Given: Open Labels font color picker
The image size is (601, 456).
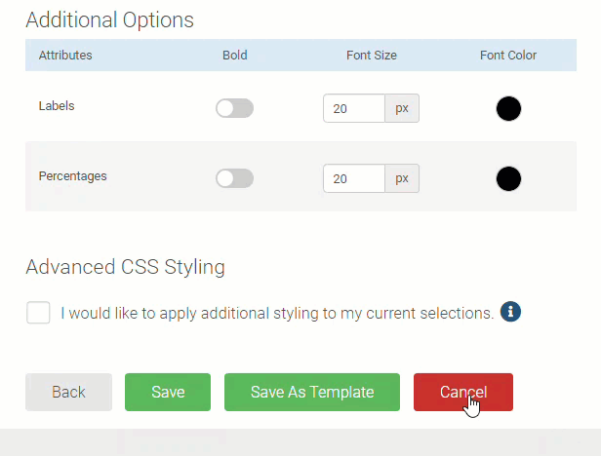Looking at the screenshot, I should click(x=508, y=108).
